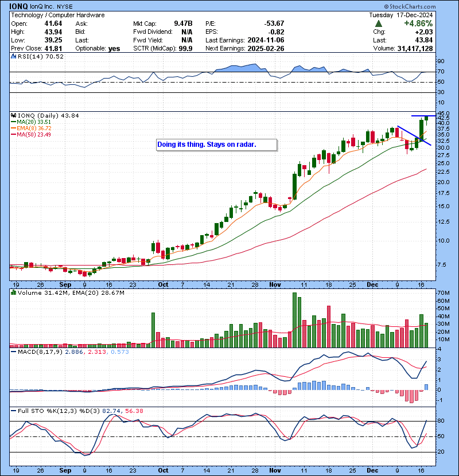The height and width of the screenshot is (476, 459).
Task: Click the Open value 41.64
Action: click(53, 24)
